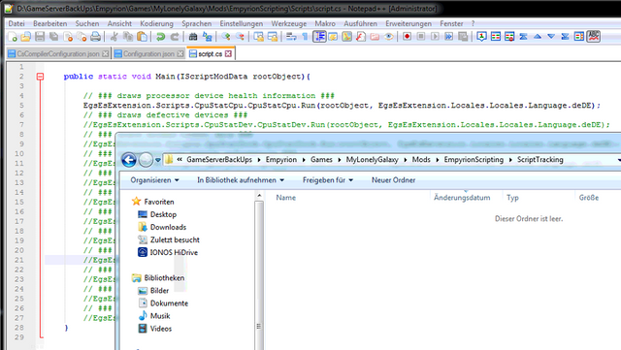Viewport: 621px width, 350px height.
Task: Open the Organisieren dropdown
Action: coord(155,180)
